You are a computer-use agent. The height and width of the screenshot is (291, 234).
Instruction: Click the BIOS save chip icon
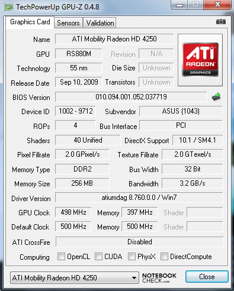pyautogui.click(x=216, y=97)
